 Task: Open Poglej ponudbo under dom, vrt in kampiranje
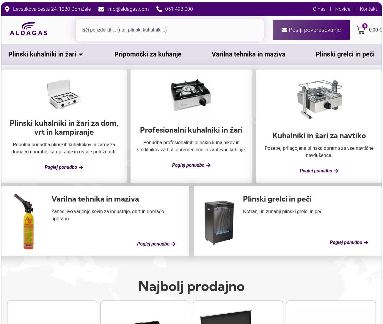point(64,167)
